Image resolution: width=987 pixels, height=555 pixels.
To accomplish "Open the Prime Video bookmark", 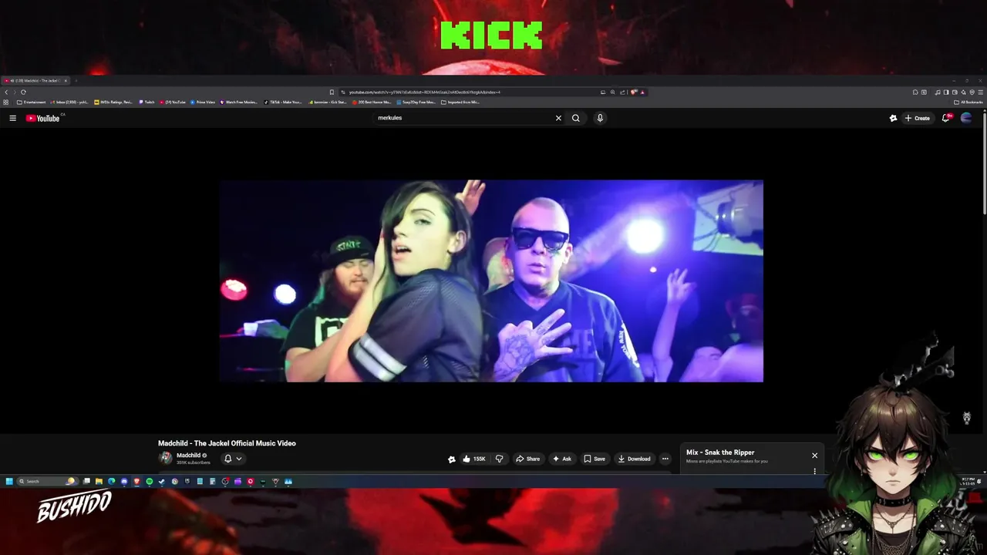I will coord(203,102).
